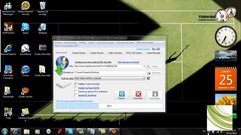This screenshot has height=135, width=241.
Task: Click the volume speaker tray icon
Action: [x=222, y=132]
